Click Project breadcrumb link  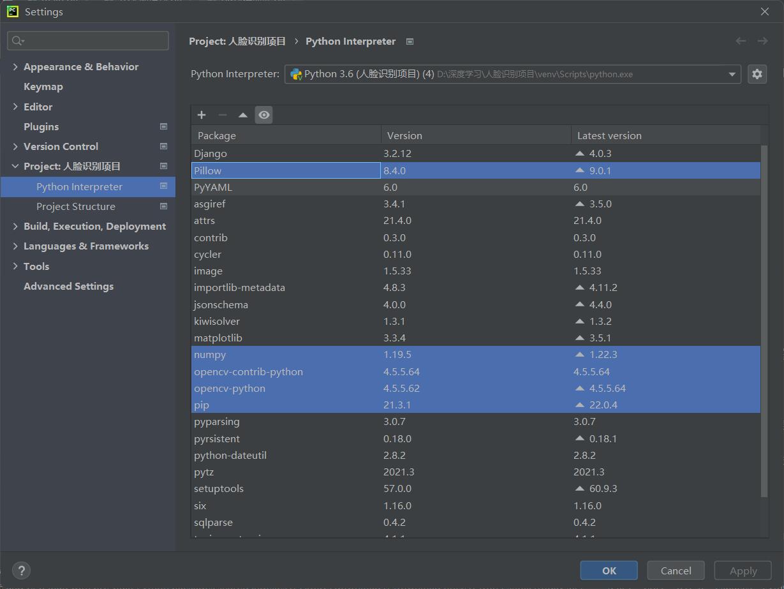click(237, 41)
